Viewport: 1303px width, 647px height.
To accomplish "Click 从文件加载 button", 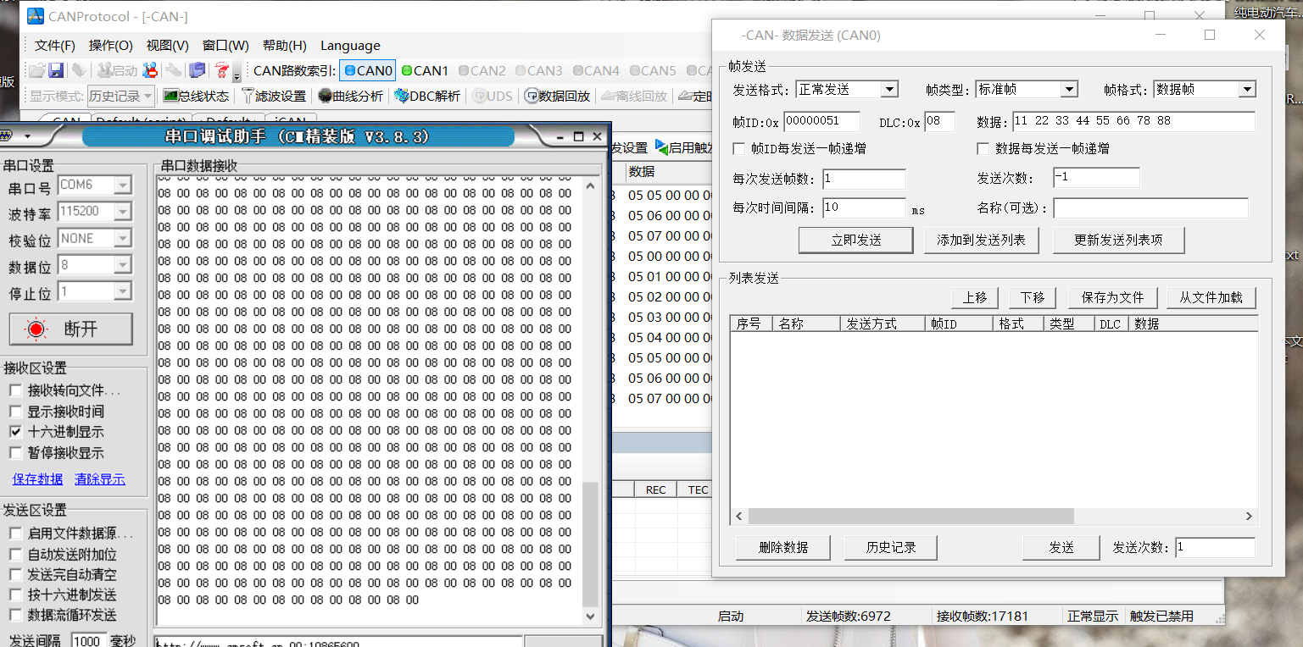I will click(x=1211, y=297).
